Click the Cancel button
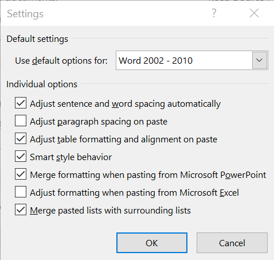 click(x=232, y=243)
